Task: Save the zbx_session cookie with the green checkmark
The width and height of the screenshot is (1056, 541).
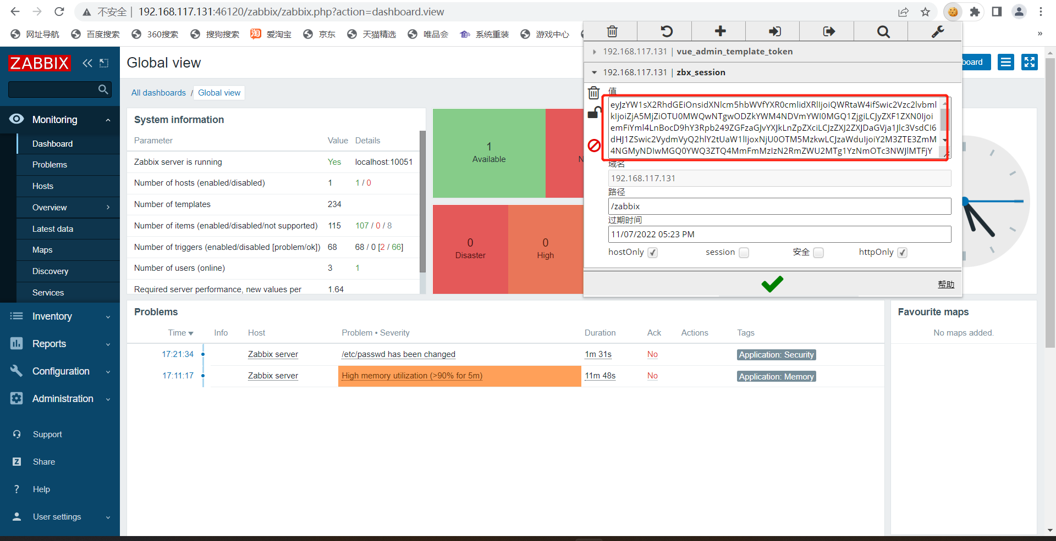Action: tap(772, 284)
